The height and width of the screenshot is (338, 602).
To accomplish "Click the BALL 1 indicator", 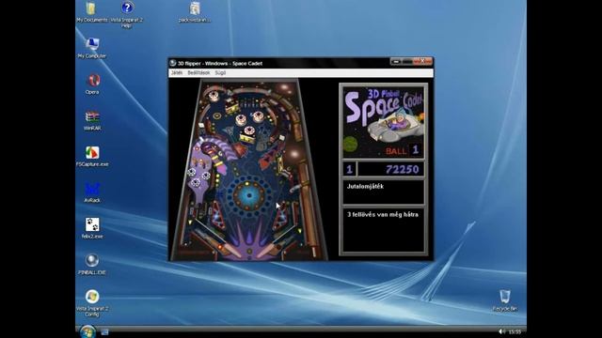I will point(403,150).
